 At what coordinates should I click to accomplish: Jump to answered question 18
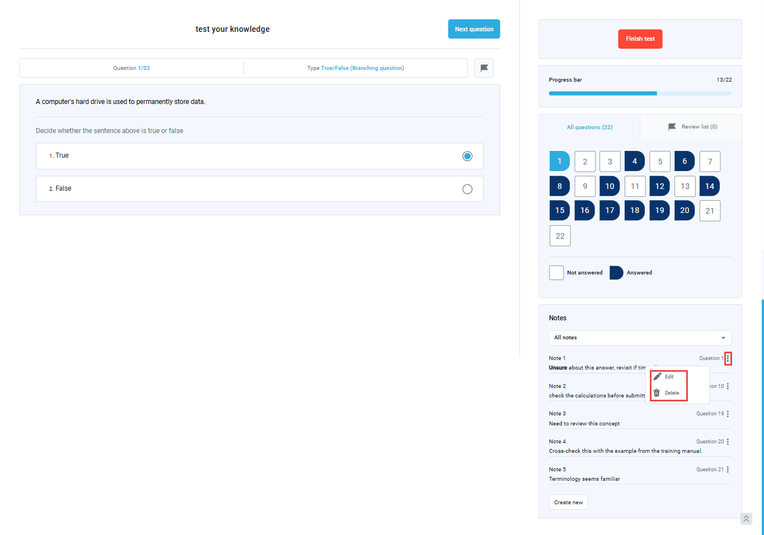(635, 211)
